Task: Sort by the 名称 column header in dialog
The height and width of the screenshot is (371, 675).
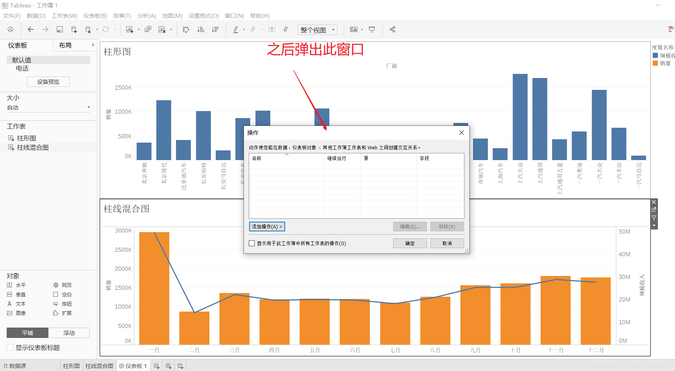Action: 287,158
